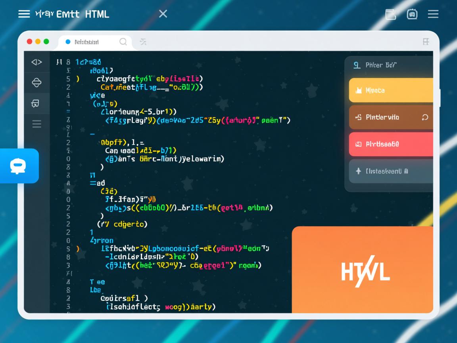Open the code view icon in sidebar
457x343 pixels.
(36, 62)
